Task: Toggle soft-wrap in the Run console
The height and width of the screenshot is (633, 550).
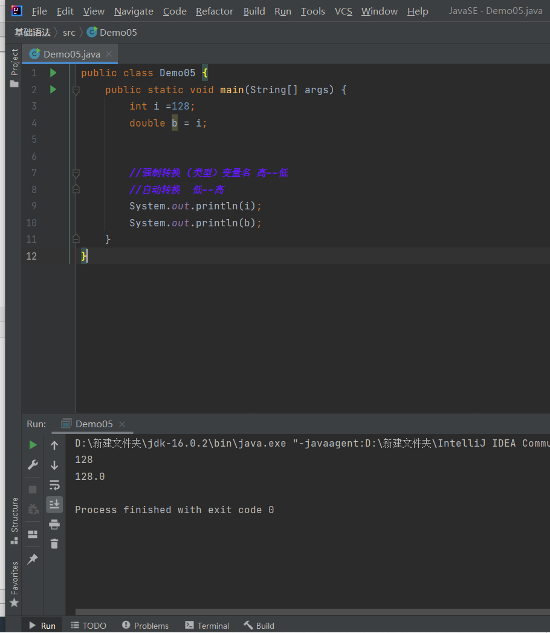Action: (54, 485)
